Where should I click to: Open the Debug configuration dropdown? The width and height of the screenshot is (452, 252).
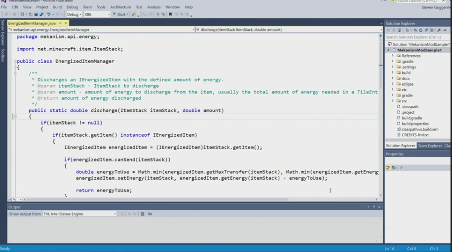coord(75,15)
